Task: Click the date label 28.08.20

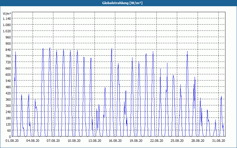Action: (198, 141)
